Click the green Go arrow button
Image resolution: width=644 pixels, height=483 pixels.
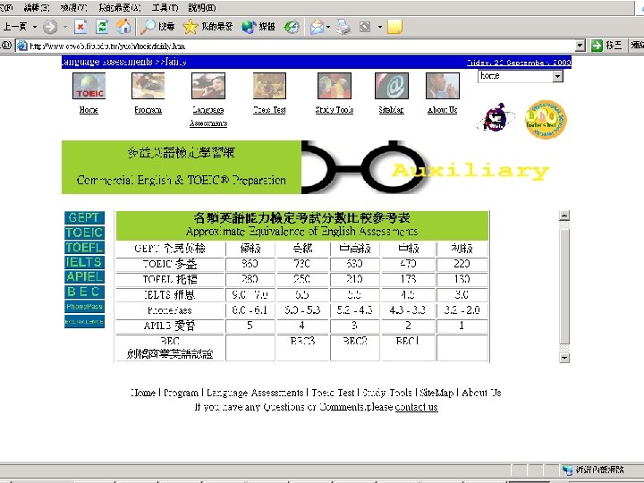[x=597, y=46]
